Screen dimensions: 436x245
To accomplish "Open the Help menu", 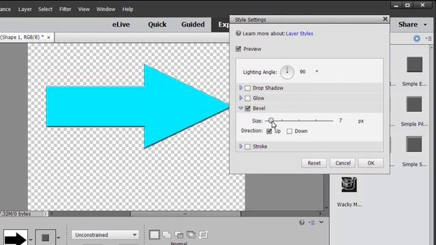I will [127, 9].
